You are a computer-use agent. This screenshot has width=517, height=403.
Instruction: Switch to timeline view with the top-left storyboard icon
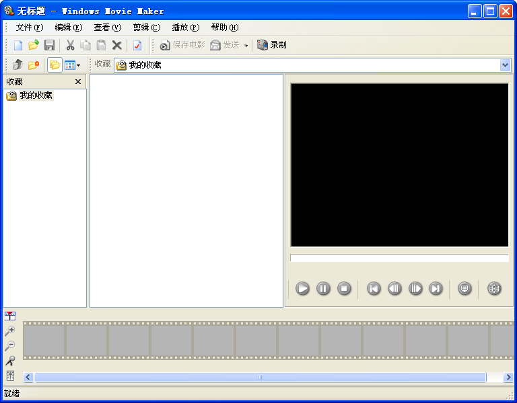(10, 316)
